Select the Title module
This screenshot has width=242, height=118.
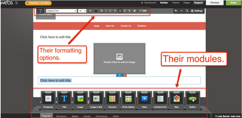point(64,100)
